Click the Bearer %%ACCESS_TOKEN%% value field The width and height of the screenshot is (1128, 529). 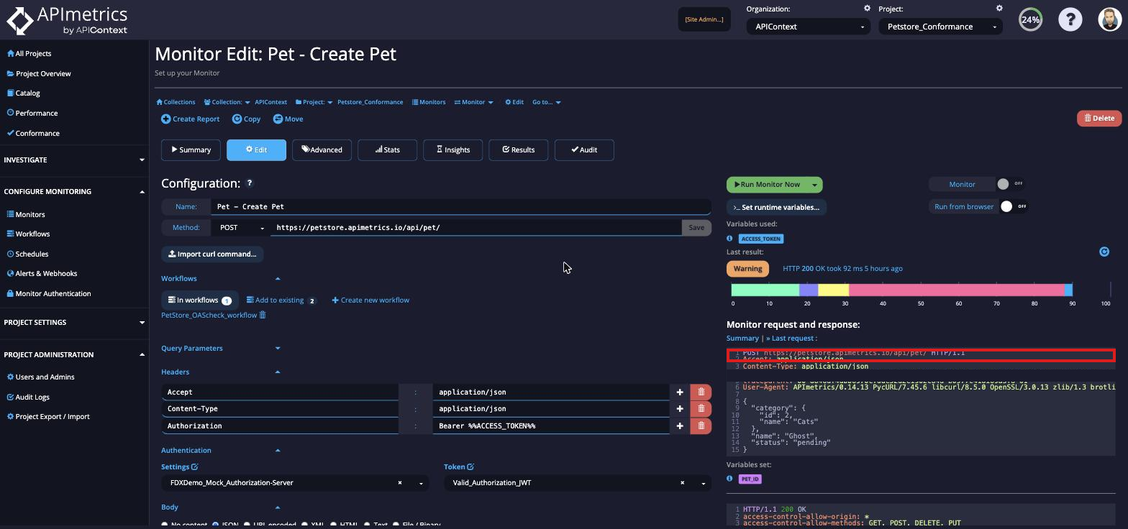pyautogui.click(x=551, y=425)
